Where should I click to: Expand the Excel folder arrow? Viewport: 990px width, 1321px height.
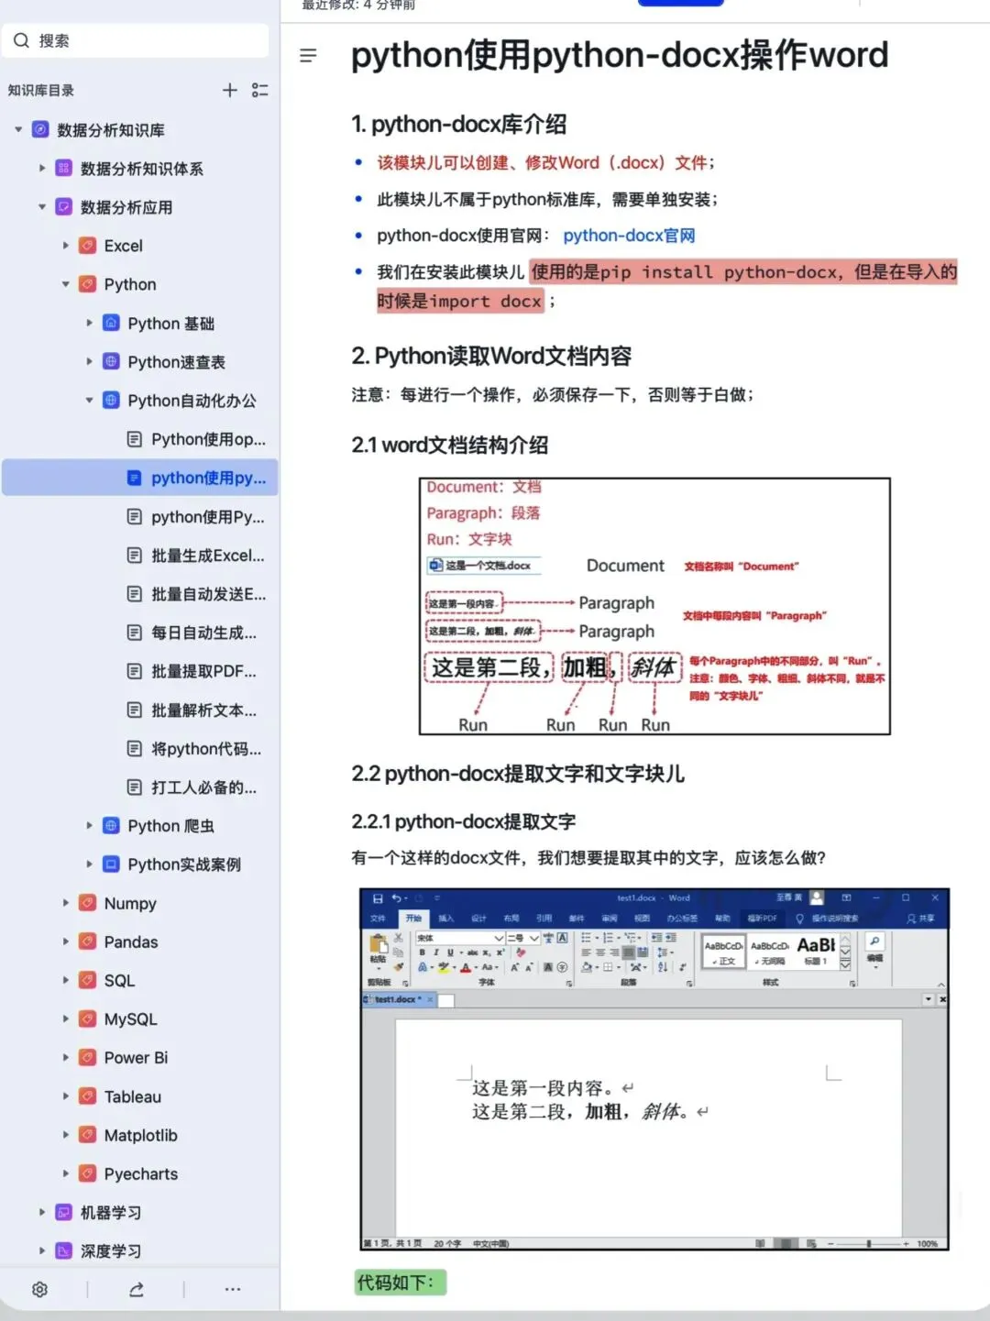66,246
